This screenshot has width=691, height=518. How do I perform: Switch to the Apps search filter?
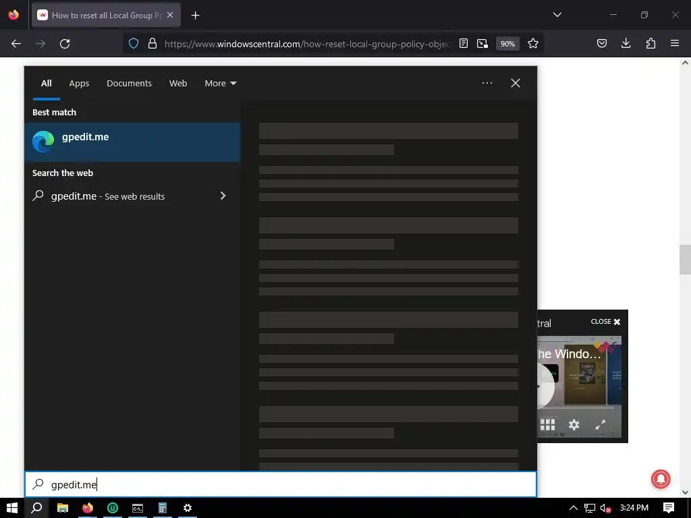79,83
